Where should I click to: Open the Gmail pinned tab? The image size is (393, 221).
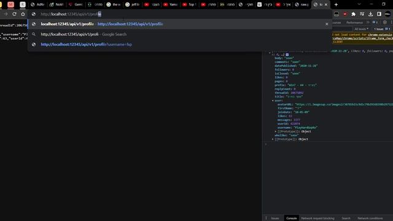pos(10,4)
